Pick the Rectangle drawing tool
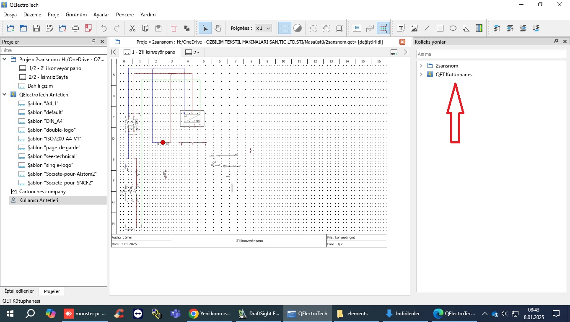The image size is (570, 322). click(x=440, y=29)
